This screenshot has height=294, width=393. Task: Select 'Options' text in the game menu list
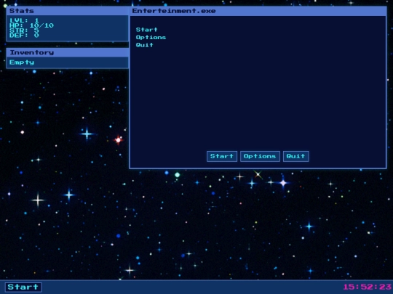(151, 38)
